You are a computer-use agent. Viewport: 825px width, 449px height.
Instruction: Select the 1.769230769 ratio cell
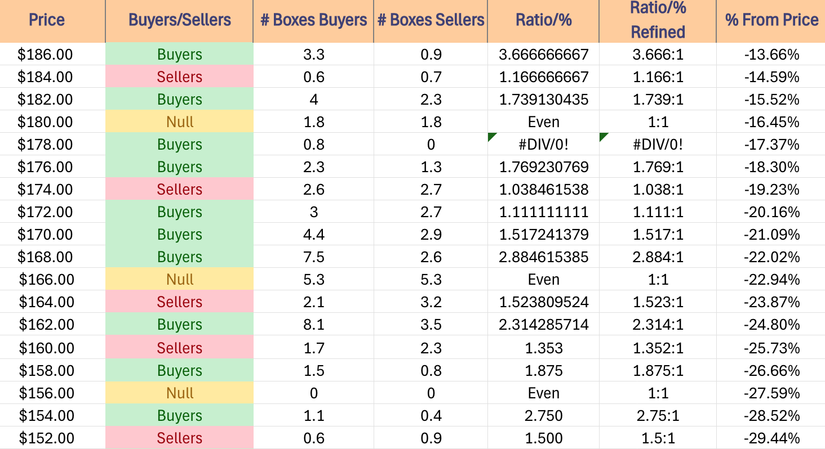(543, 167)
